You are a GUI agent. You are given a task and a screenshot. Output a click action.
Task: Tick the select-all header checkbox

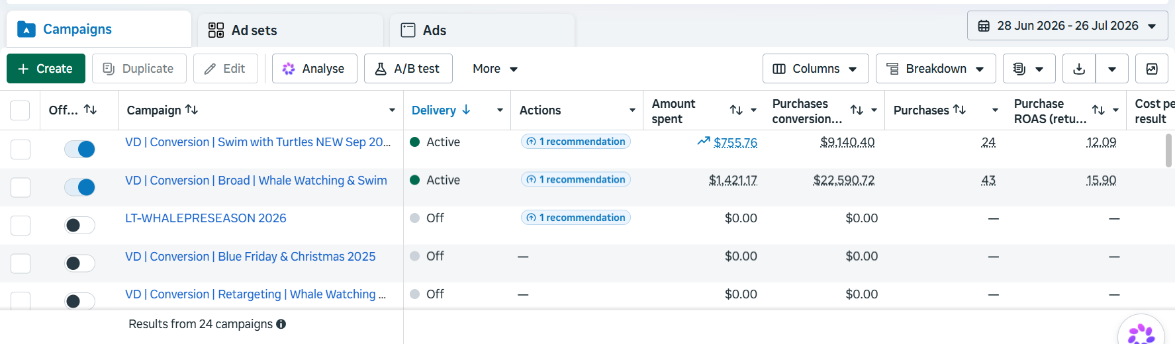click(x=21, y=110)
